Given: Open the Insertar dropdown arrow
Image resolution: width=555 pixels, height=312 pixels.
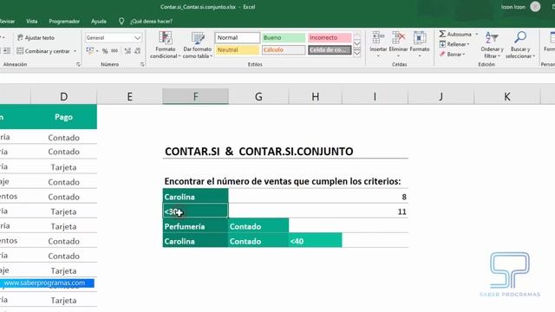Looking at the screenshot, I should [378, 56].
